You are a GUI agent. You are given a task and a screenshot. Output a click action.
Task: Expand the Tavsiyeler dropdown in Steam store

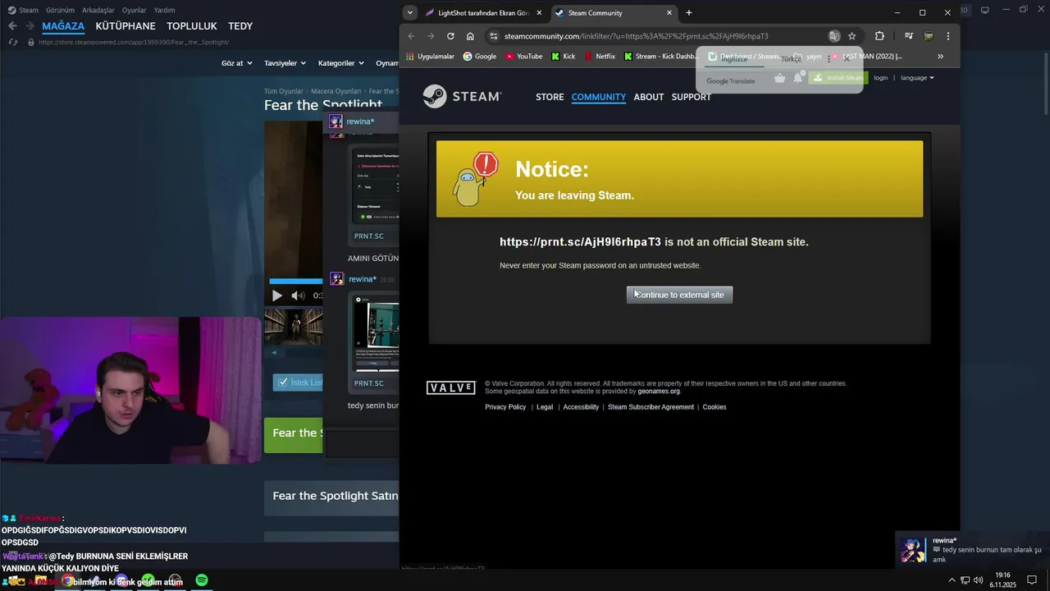coord(285,63)
